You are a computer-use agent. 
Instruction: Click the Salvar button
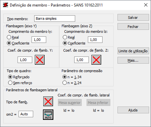133,18
